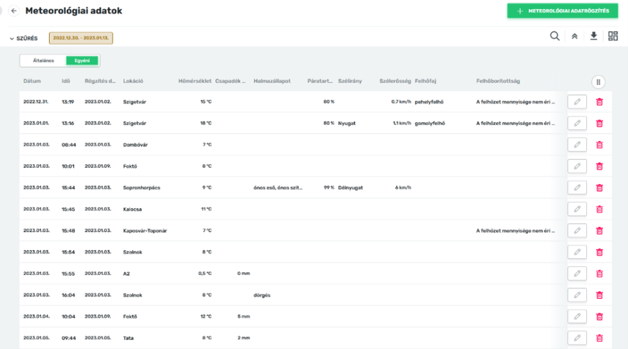Delete the Kalocsa 15:45 record
This screenshot has height=349, width=628.
click(599, 209)
